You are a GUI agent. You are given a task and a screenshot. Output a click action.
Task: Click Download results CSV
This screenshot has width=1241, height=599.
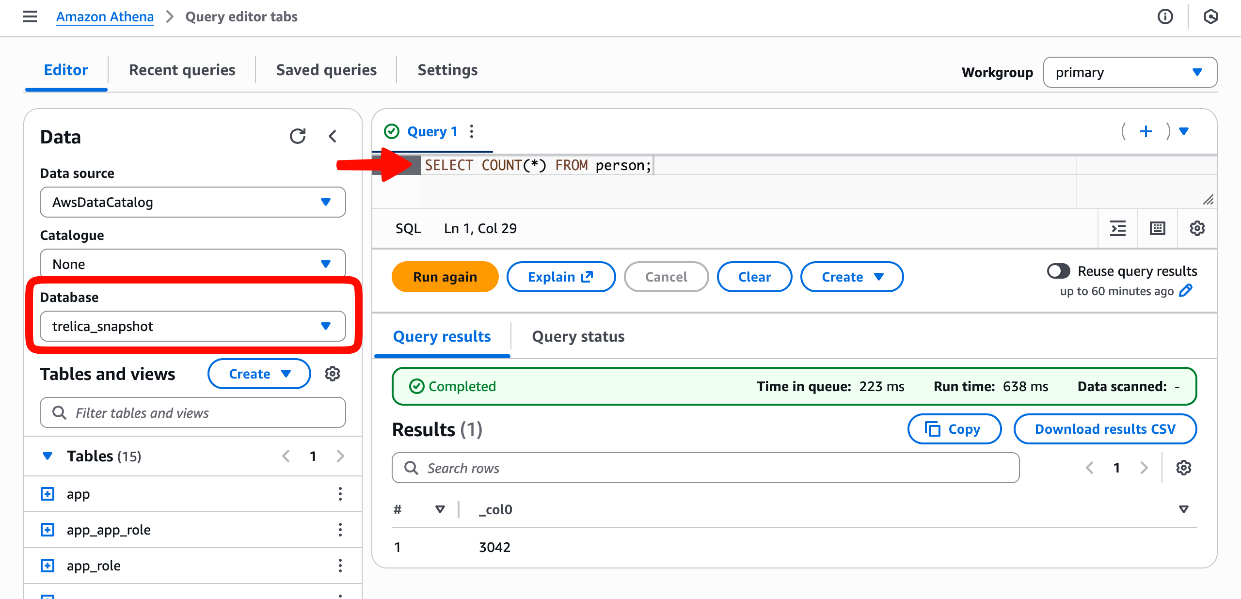click(x=1105, y=429)
